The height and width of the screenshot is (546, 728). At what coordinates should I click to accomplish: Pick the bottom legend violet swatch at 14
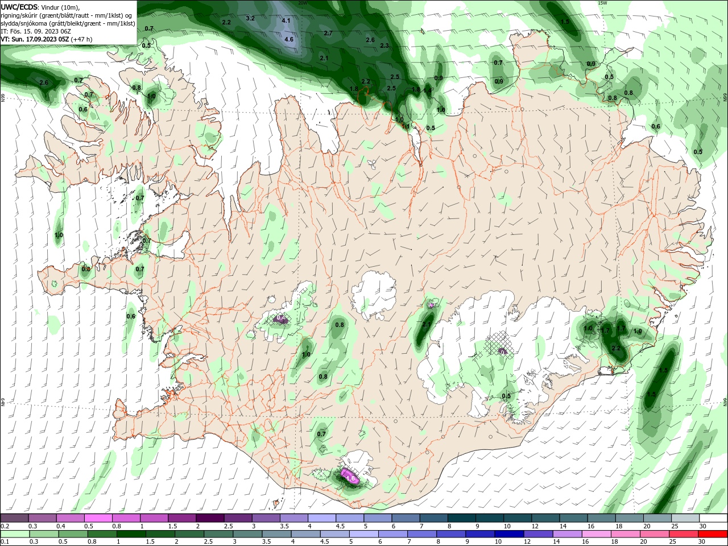567,534
